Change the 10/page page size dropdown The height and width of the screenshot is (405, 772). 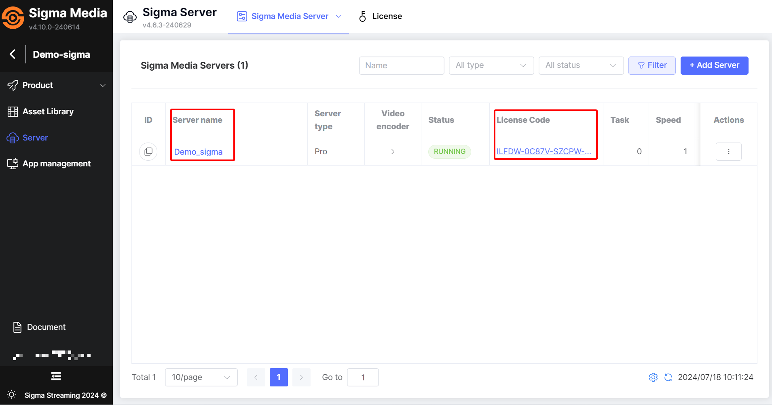tap(201, 377)
